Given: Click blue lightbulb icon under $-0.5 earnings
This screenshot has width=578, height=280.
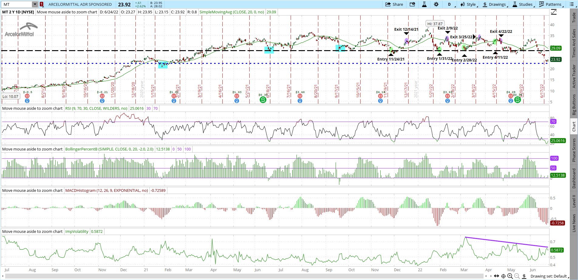Looking at the screenshot, I should pos(27,101).
